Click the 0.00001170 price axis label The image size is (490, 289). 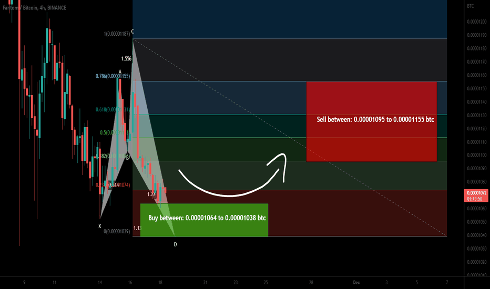click(x=476, y=62)
